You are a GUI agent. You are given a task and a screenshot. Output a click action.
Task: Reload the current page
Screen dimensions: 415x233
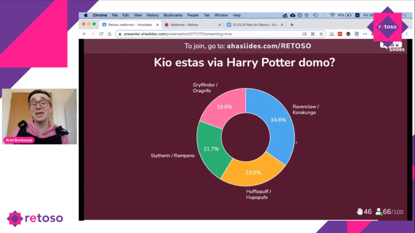pos(101,34)
